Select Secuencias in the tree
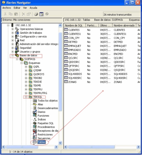The height and width of the screenshot is (155, 142). [x=44, y=138]
